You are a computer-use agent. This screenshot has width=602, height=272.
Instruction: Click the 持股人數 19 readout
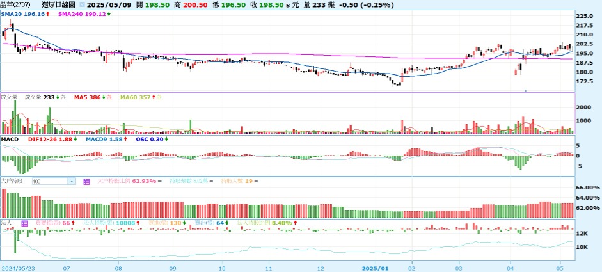237,181
